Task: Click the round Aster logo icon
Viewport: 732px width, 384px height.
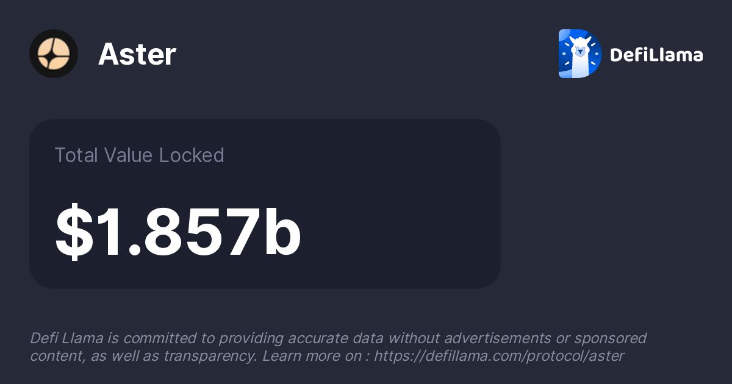Action: (x=54, y=54)
